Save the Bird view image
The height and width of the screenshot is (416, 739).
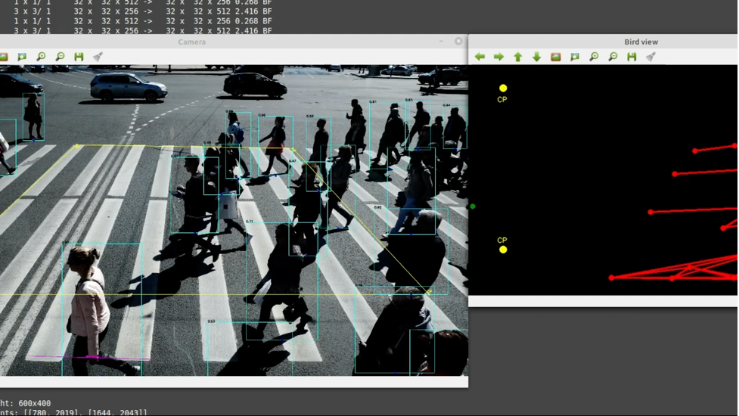coord(632,57)
